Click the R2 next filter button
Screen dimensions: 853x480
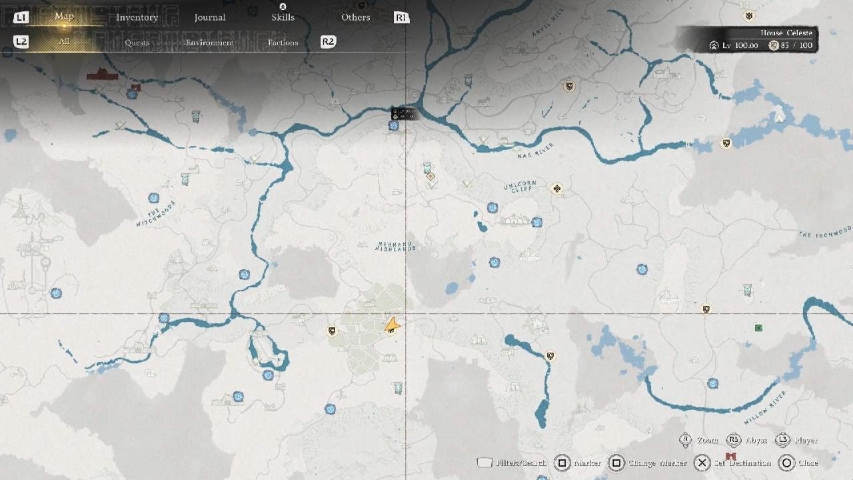pos(329,42)
